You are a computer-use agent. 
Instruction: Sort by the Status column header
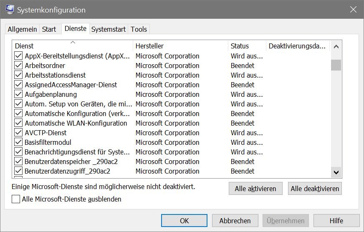[247, 46]
